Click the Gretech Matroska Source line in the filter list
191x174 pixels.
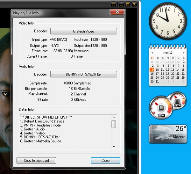tap(40, 141)
